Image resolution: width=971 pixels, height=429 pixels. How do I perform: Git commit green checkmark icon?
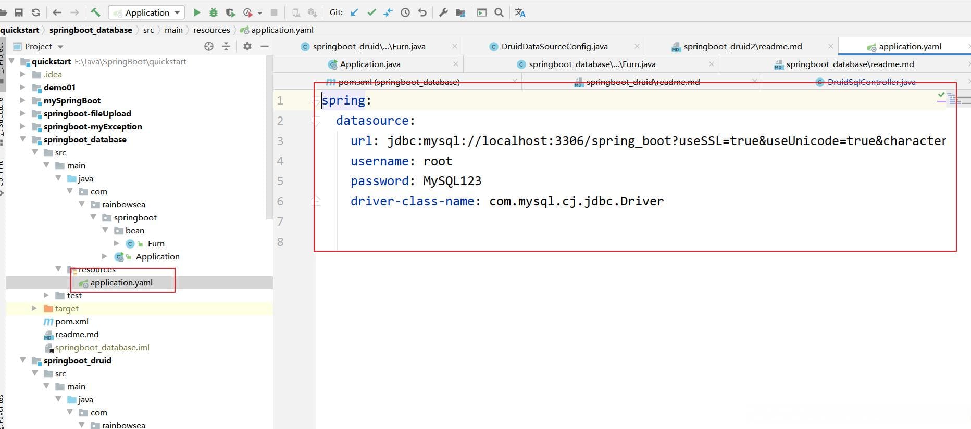click(x=371, y=12)
